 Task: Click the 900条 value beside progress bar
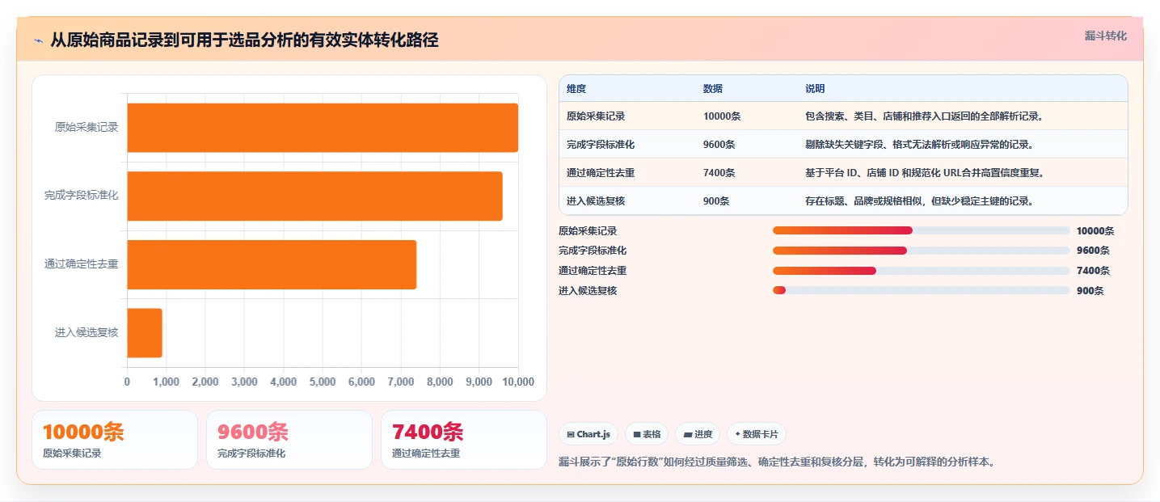pos(1090,291)
